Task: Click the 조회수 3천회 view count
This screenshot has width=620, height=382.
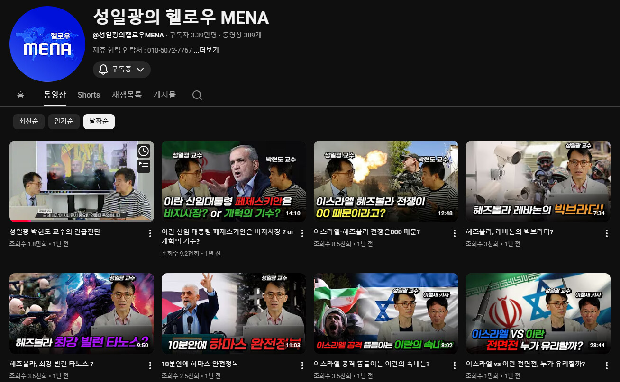Action: [482, 244]
